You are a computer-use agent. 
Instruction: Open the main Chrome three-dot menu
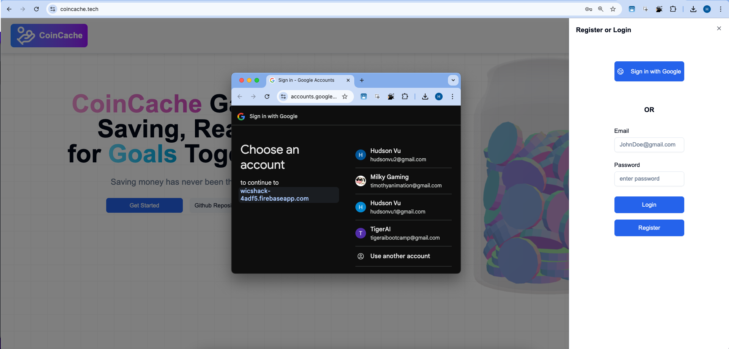[721, 9]
